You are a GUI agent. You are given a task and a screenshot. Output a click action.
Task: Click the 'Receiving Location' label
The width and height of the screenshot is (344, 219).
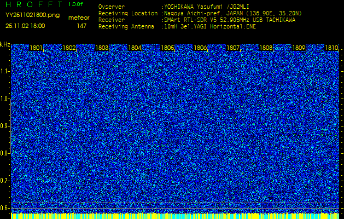coord(128,13)
